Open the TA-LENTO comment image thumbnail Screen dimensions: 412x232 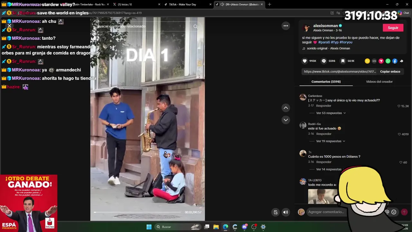(x=323, y=197)
